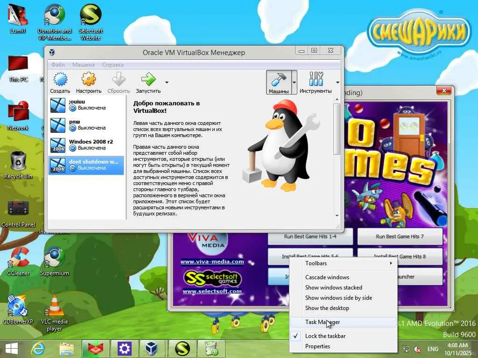Viewport: 478px width, 358px height.
Task: Click the VirtualBox title bar cube icon
Action: click(x=52, y=52)
